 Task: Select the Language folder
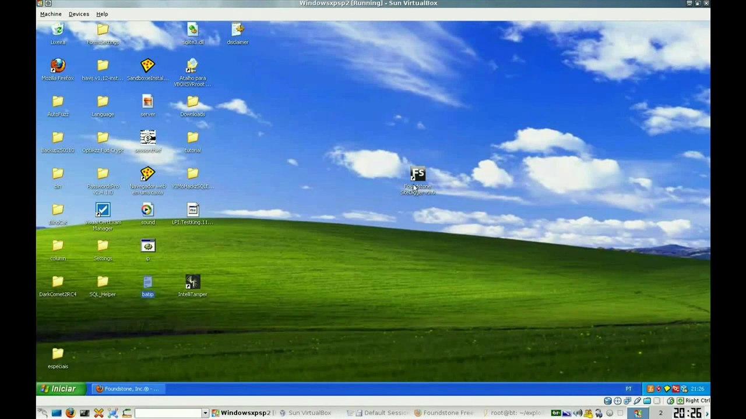point(103,105)
